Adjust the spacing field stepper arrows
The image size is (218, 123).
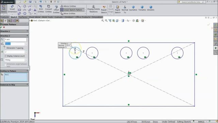point(26,44)
